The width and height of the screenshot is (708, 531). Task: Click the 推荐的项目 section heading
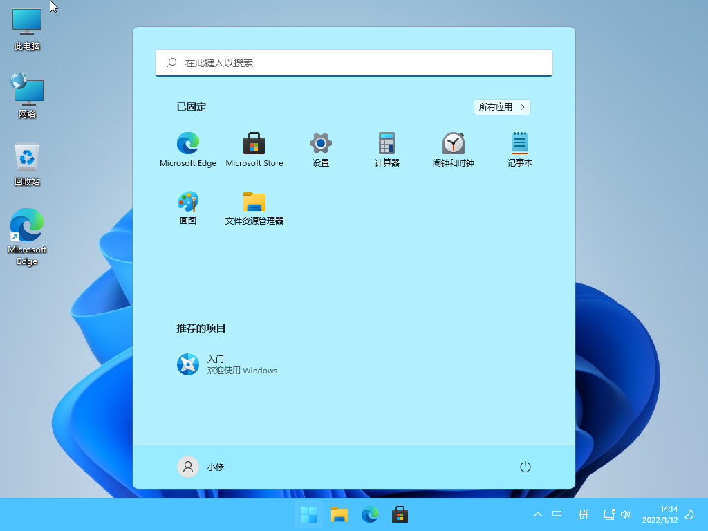[x=201, y=328]
